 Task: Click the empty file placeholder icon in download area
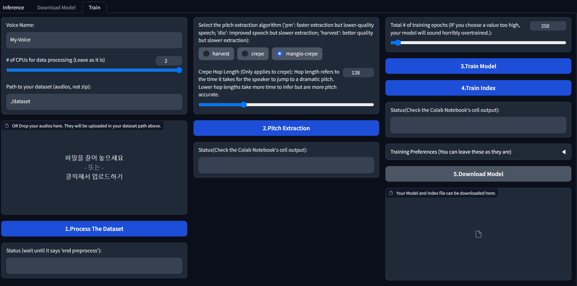pyautogui.click(x=478, y=234)
